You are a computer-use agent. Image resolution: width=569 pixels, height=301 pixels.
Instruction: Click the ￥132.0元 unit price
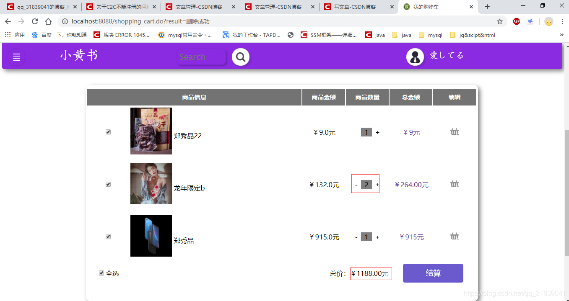(325, 185)
